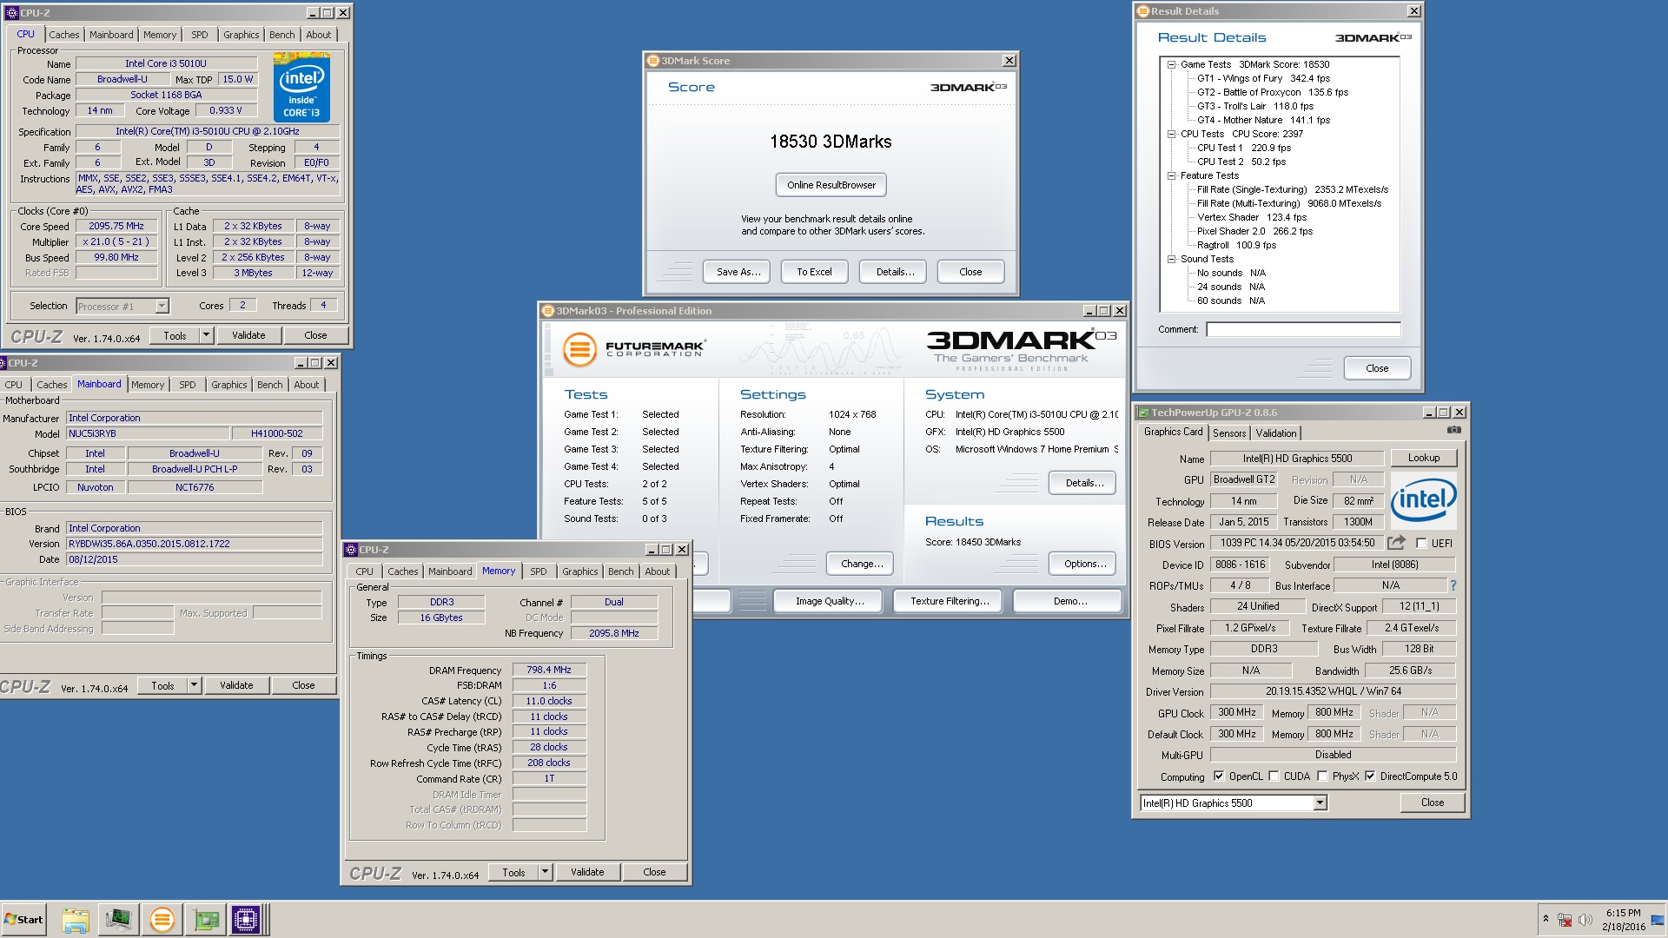
Task: Click GPU-Z title bar application icon
Action: (x=1144, y=413)
